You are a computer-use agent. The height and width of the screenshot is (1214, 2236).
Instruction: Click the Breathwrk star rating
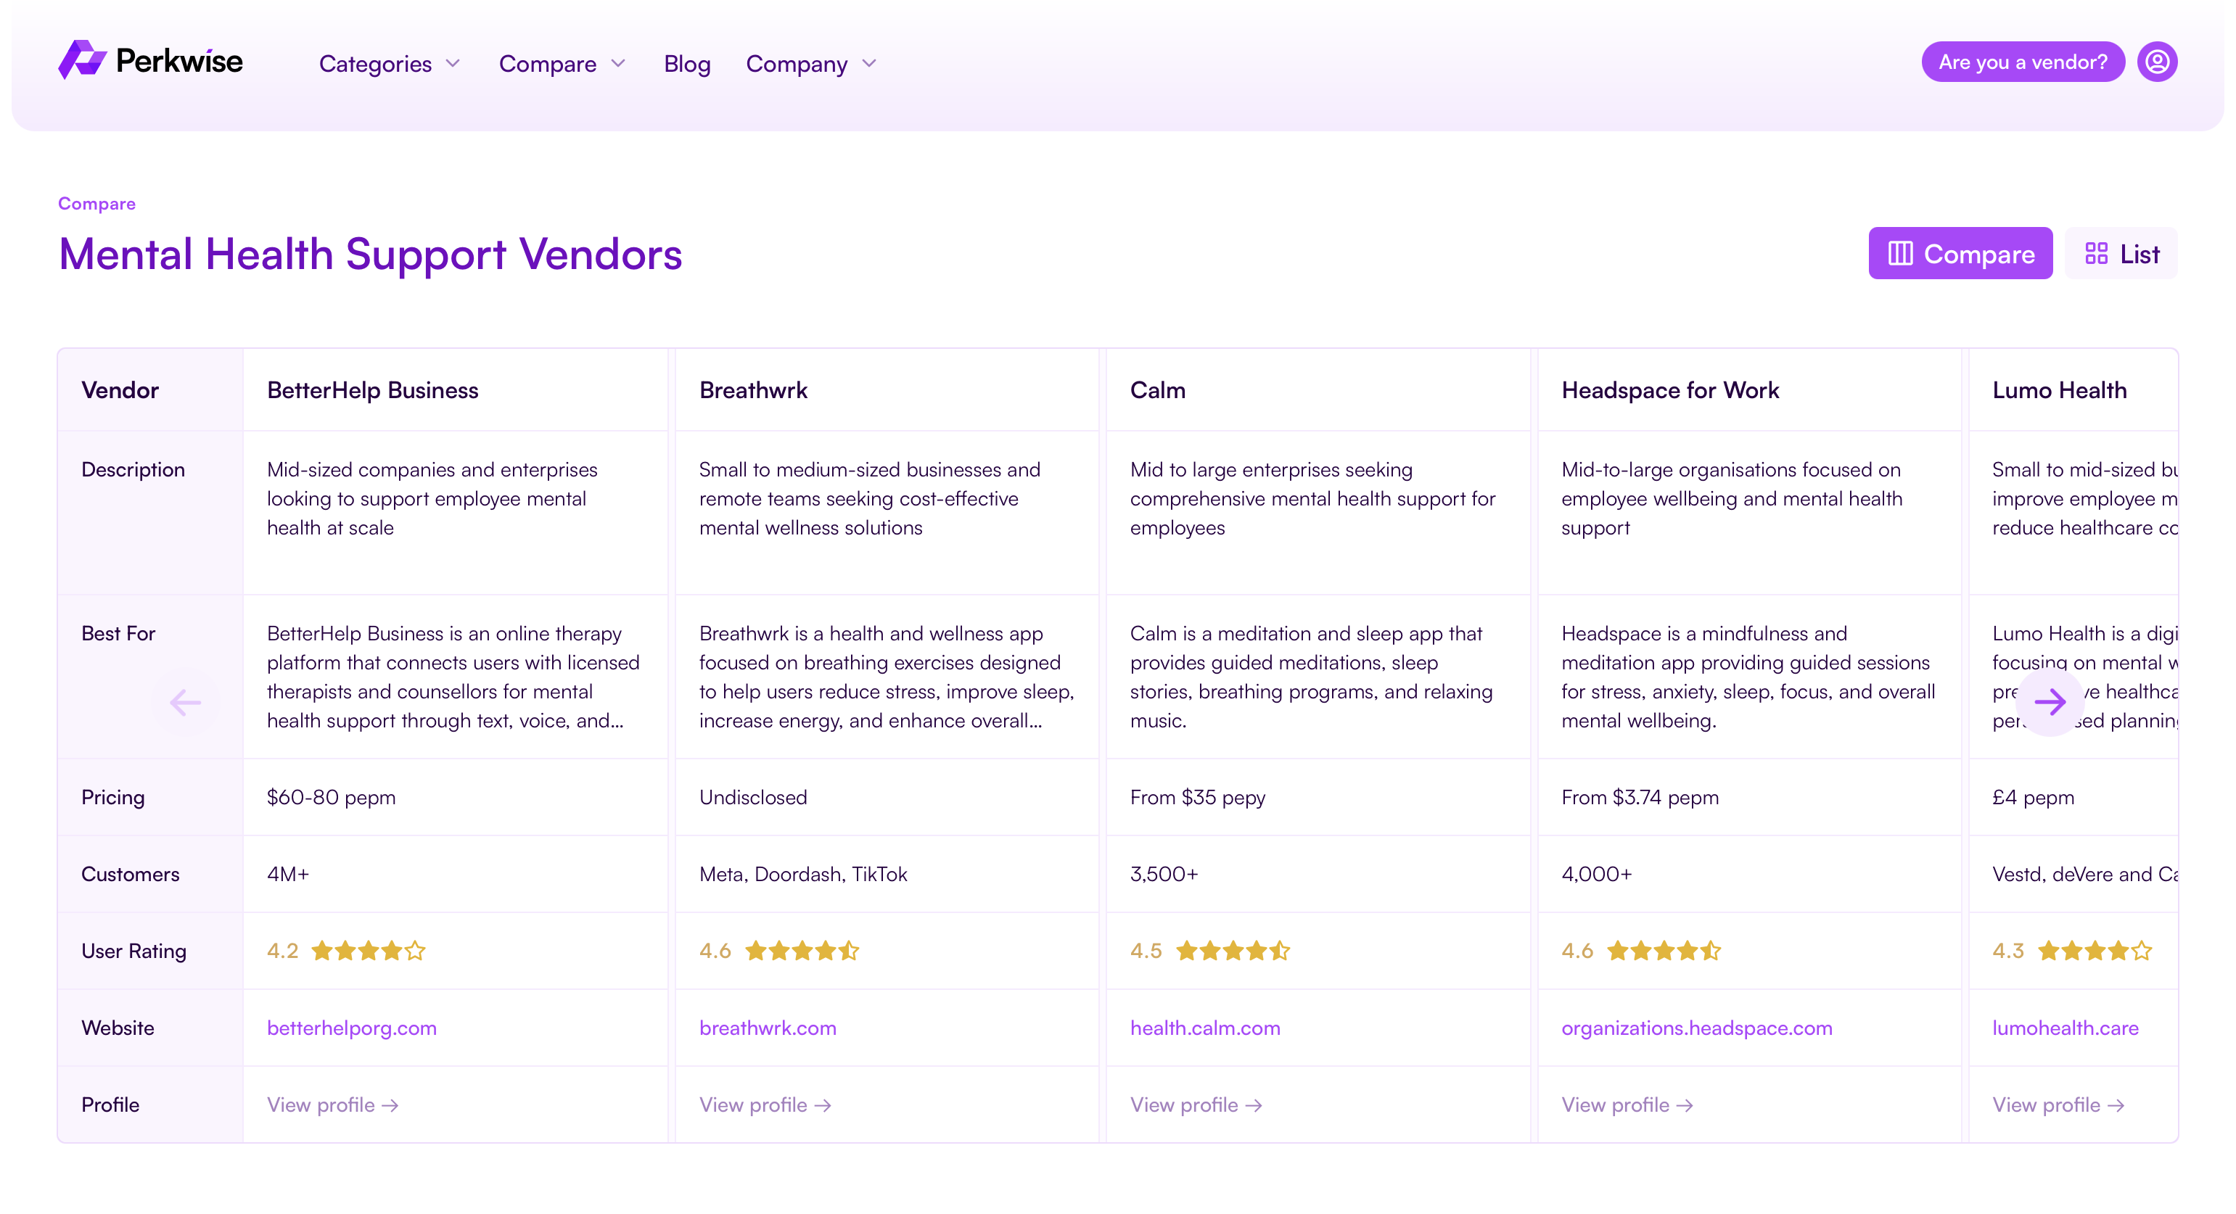[801, 951]
